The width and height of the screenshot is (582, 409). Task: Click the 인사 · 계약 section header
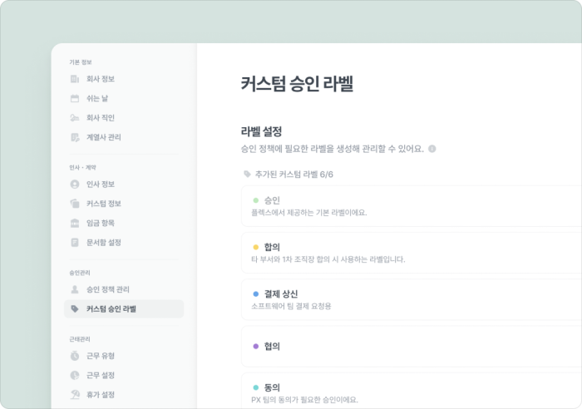pyautogui.click(x=83, y=167)
